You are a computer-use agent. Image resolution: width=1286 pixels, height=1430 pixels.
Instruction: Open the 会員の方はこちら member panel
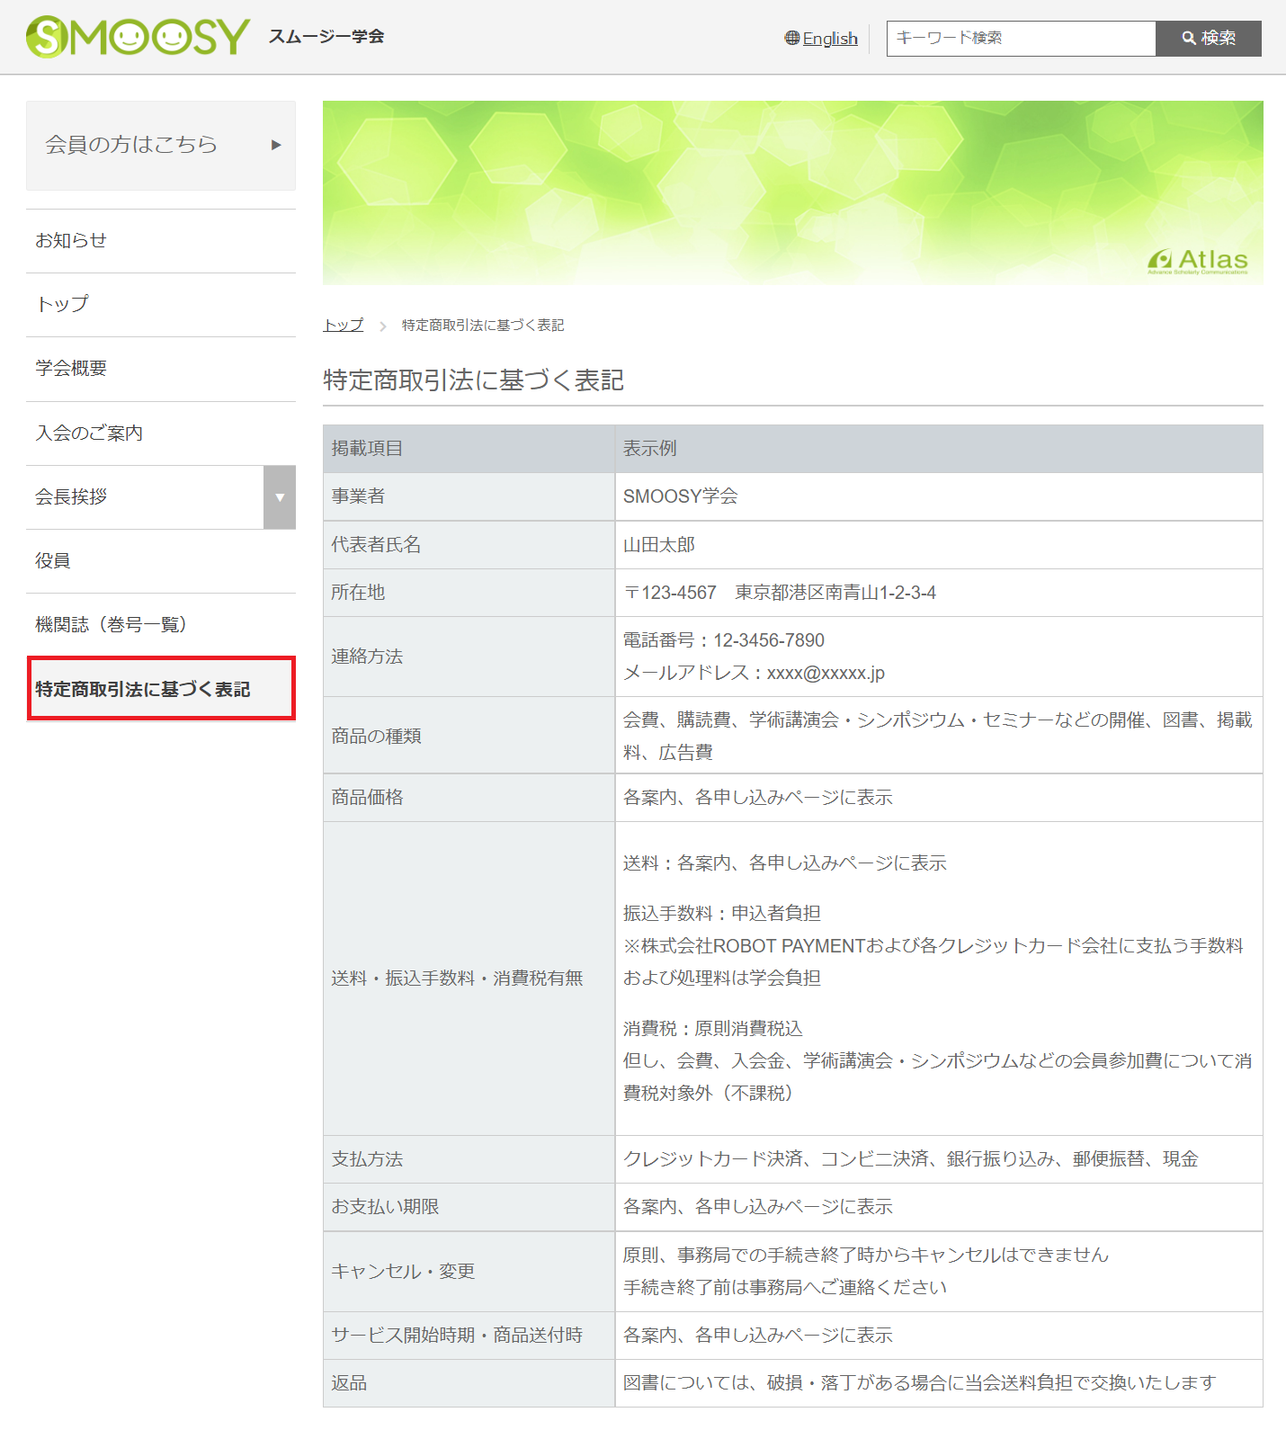[x=131, y=145]
